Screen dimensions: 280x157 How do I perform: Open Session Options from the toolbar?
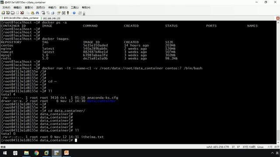click(59, 13)
